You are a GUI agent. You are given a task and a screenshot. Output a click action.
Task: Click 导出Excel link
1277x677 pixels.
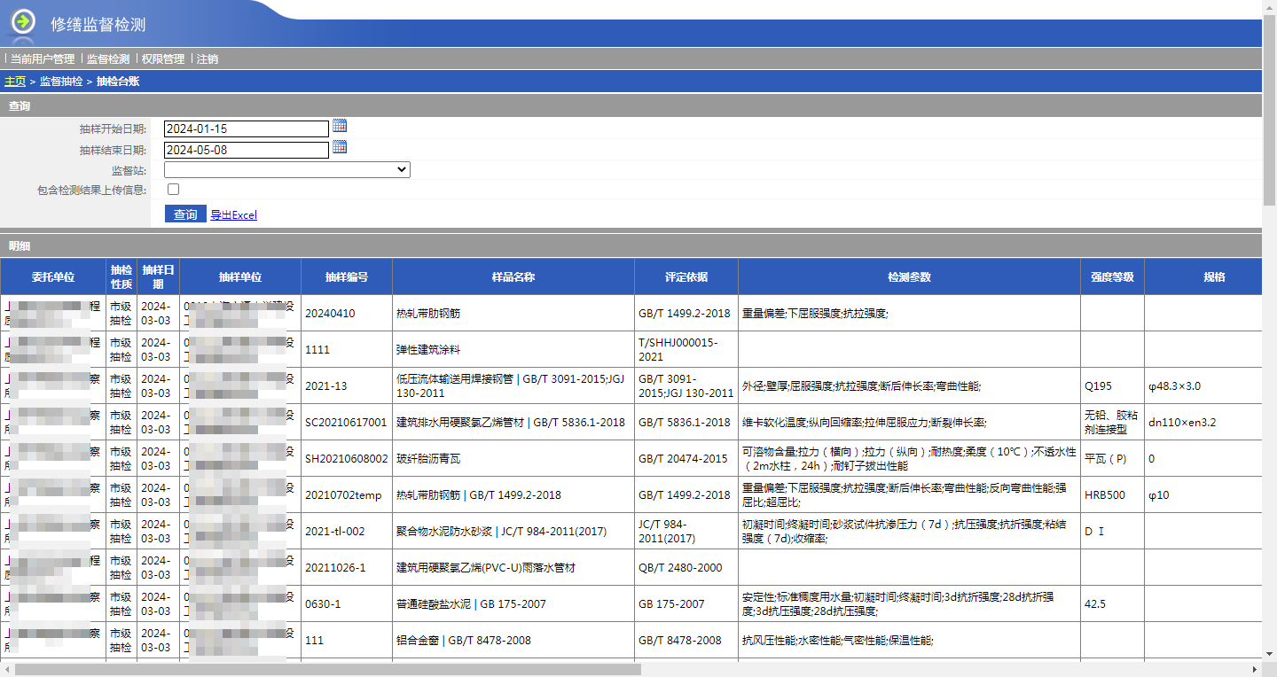(x=233, y=215)
